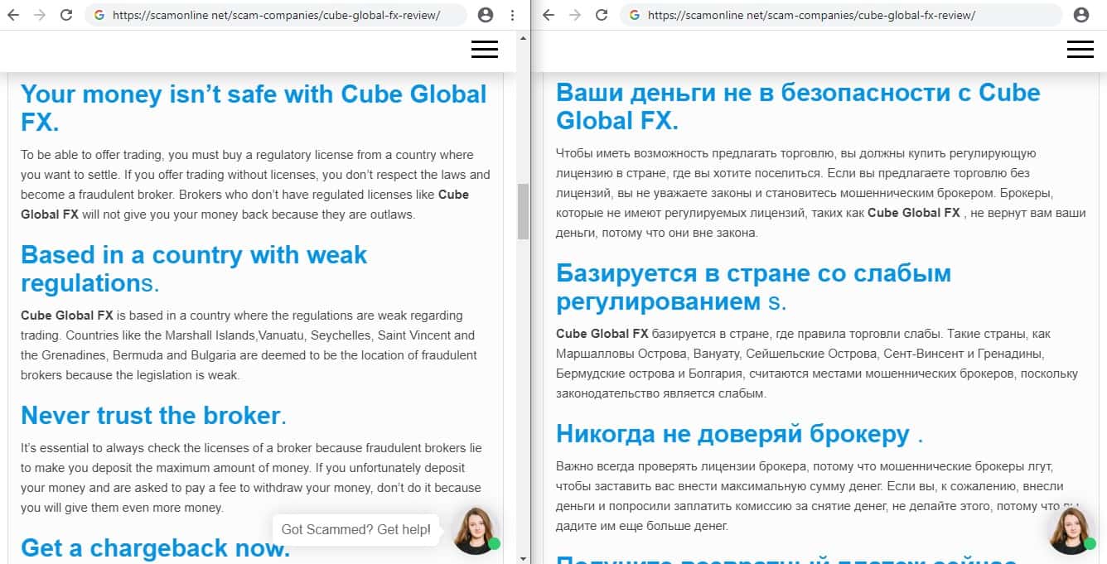Go back in the right browser window
Viewport: 1107px width, 564px height.
pyautogui.click(x=548, y=15)
